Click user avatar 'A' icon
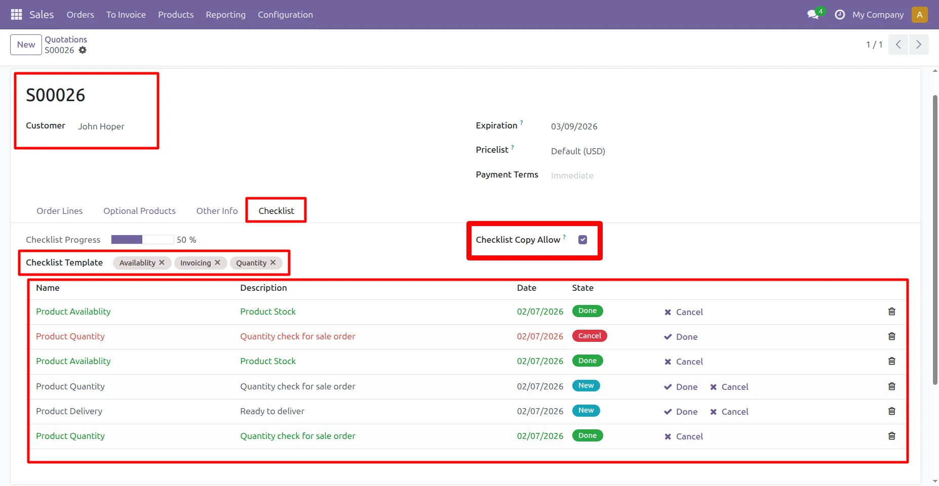This screenshot has height=486, width=939. pyautogui.click(x=919, y=15)
